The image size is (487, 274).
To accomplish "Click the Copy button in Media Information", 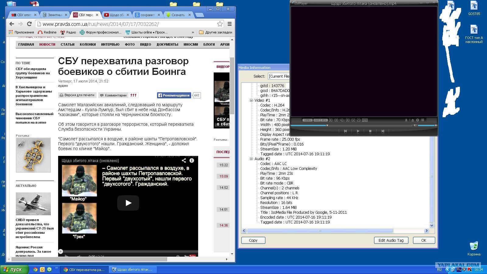I will point(253,240).
